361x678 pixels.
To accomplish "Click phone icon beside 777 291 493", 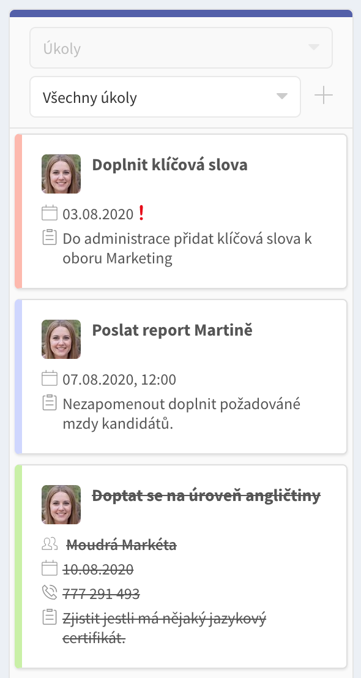I will tap(50, 592).
